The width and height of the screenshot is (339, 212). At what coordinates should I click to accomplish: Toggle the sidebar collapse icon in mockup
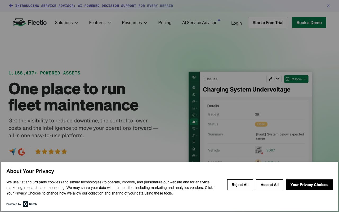[x=194, y=77]
